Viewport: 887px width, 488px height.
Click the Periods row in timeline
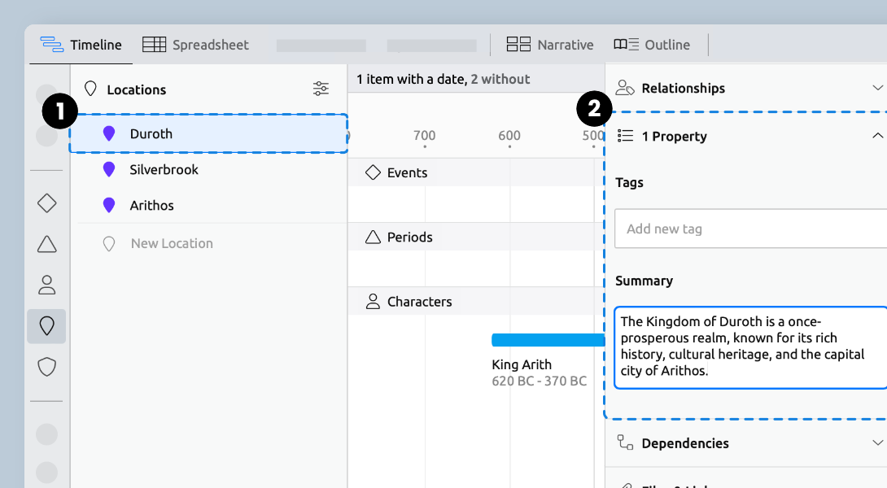click(x=476, y=237)
